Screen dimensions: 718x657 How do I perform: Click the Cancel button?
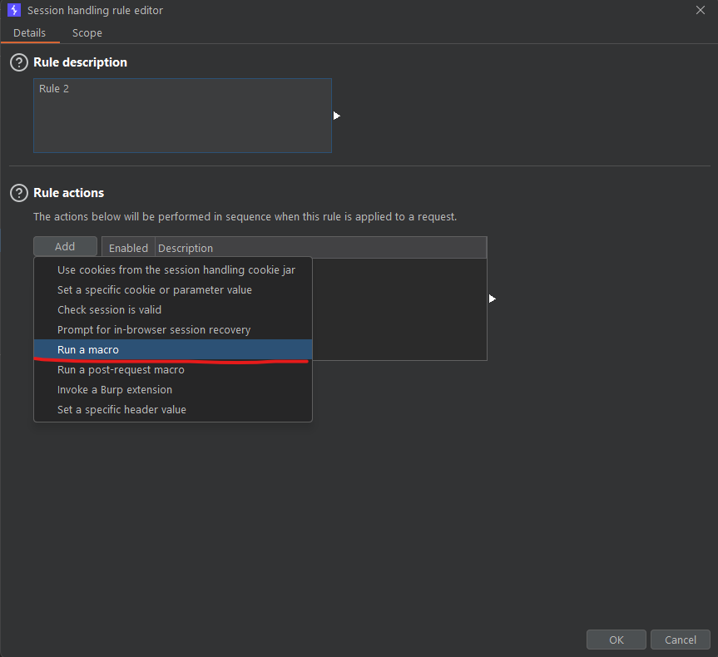[x=680, y=640]
